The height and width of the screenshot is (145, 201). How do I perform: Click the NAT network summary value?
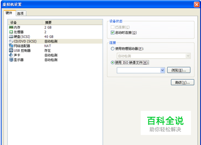click(47, 46)
